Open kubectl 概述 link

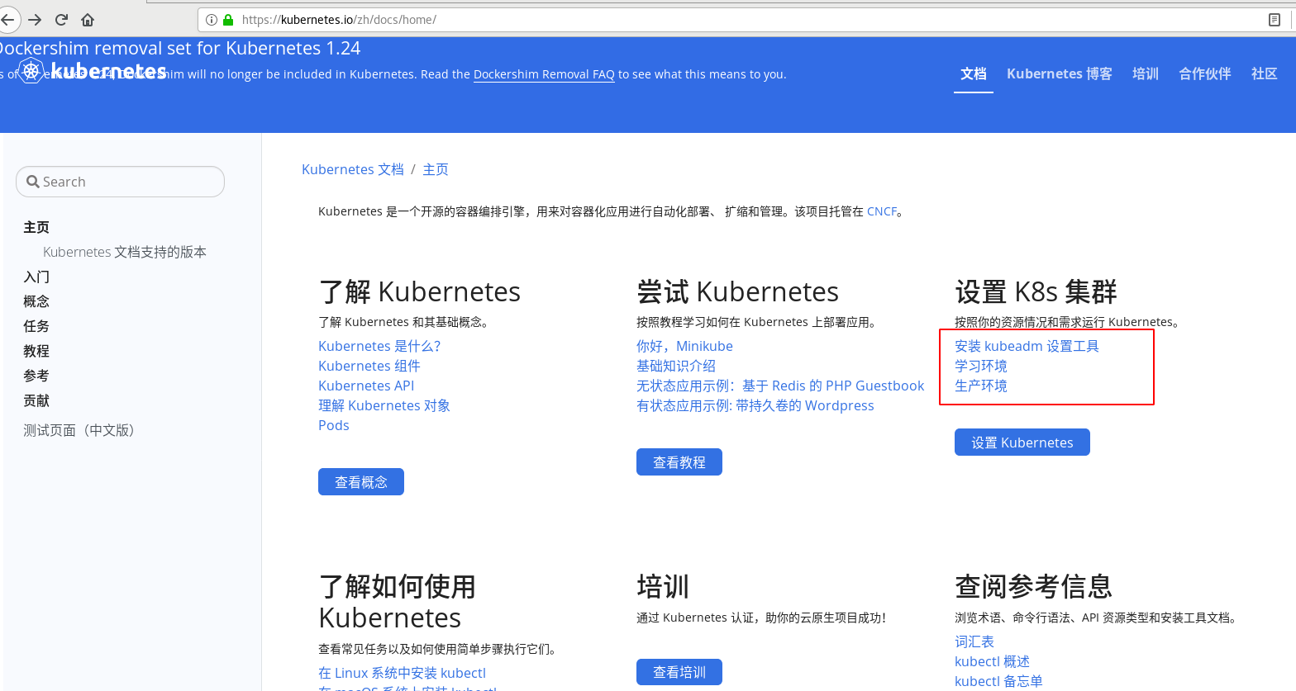click(x=992, y=661)
